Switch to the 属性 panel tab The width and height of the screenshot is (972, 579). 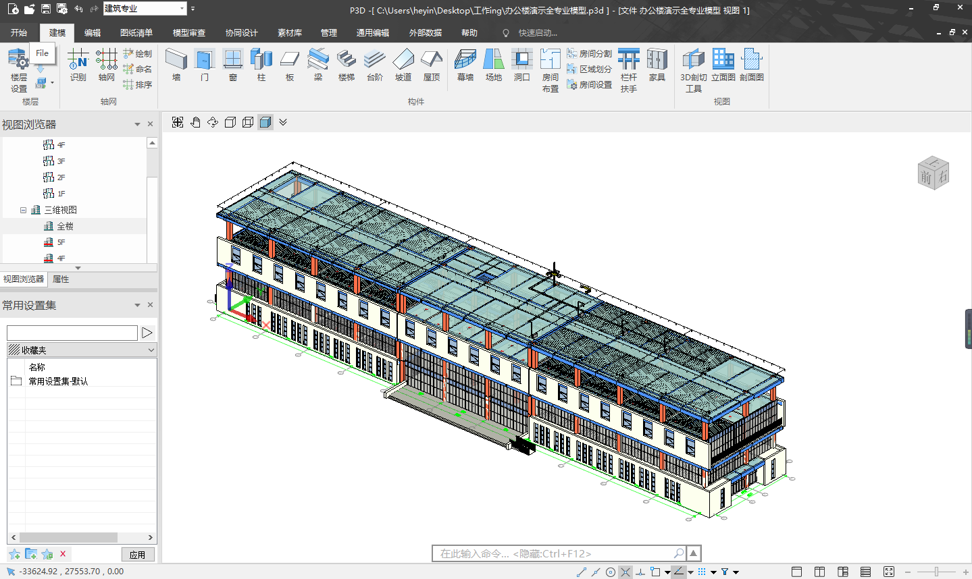[61, 279]
